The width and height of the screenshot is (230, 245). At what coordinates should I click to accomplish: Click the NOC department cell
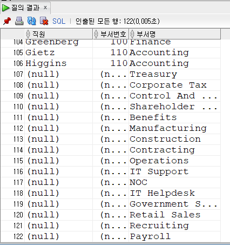(174, 182)
